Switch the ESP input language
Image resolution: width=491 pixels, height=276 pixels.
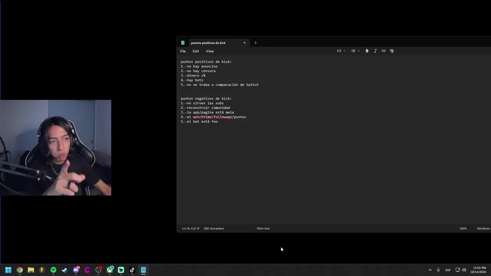[x=448, y=270]
